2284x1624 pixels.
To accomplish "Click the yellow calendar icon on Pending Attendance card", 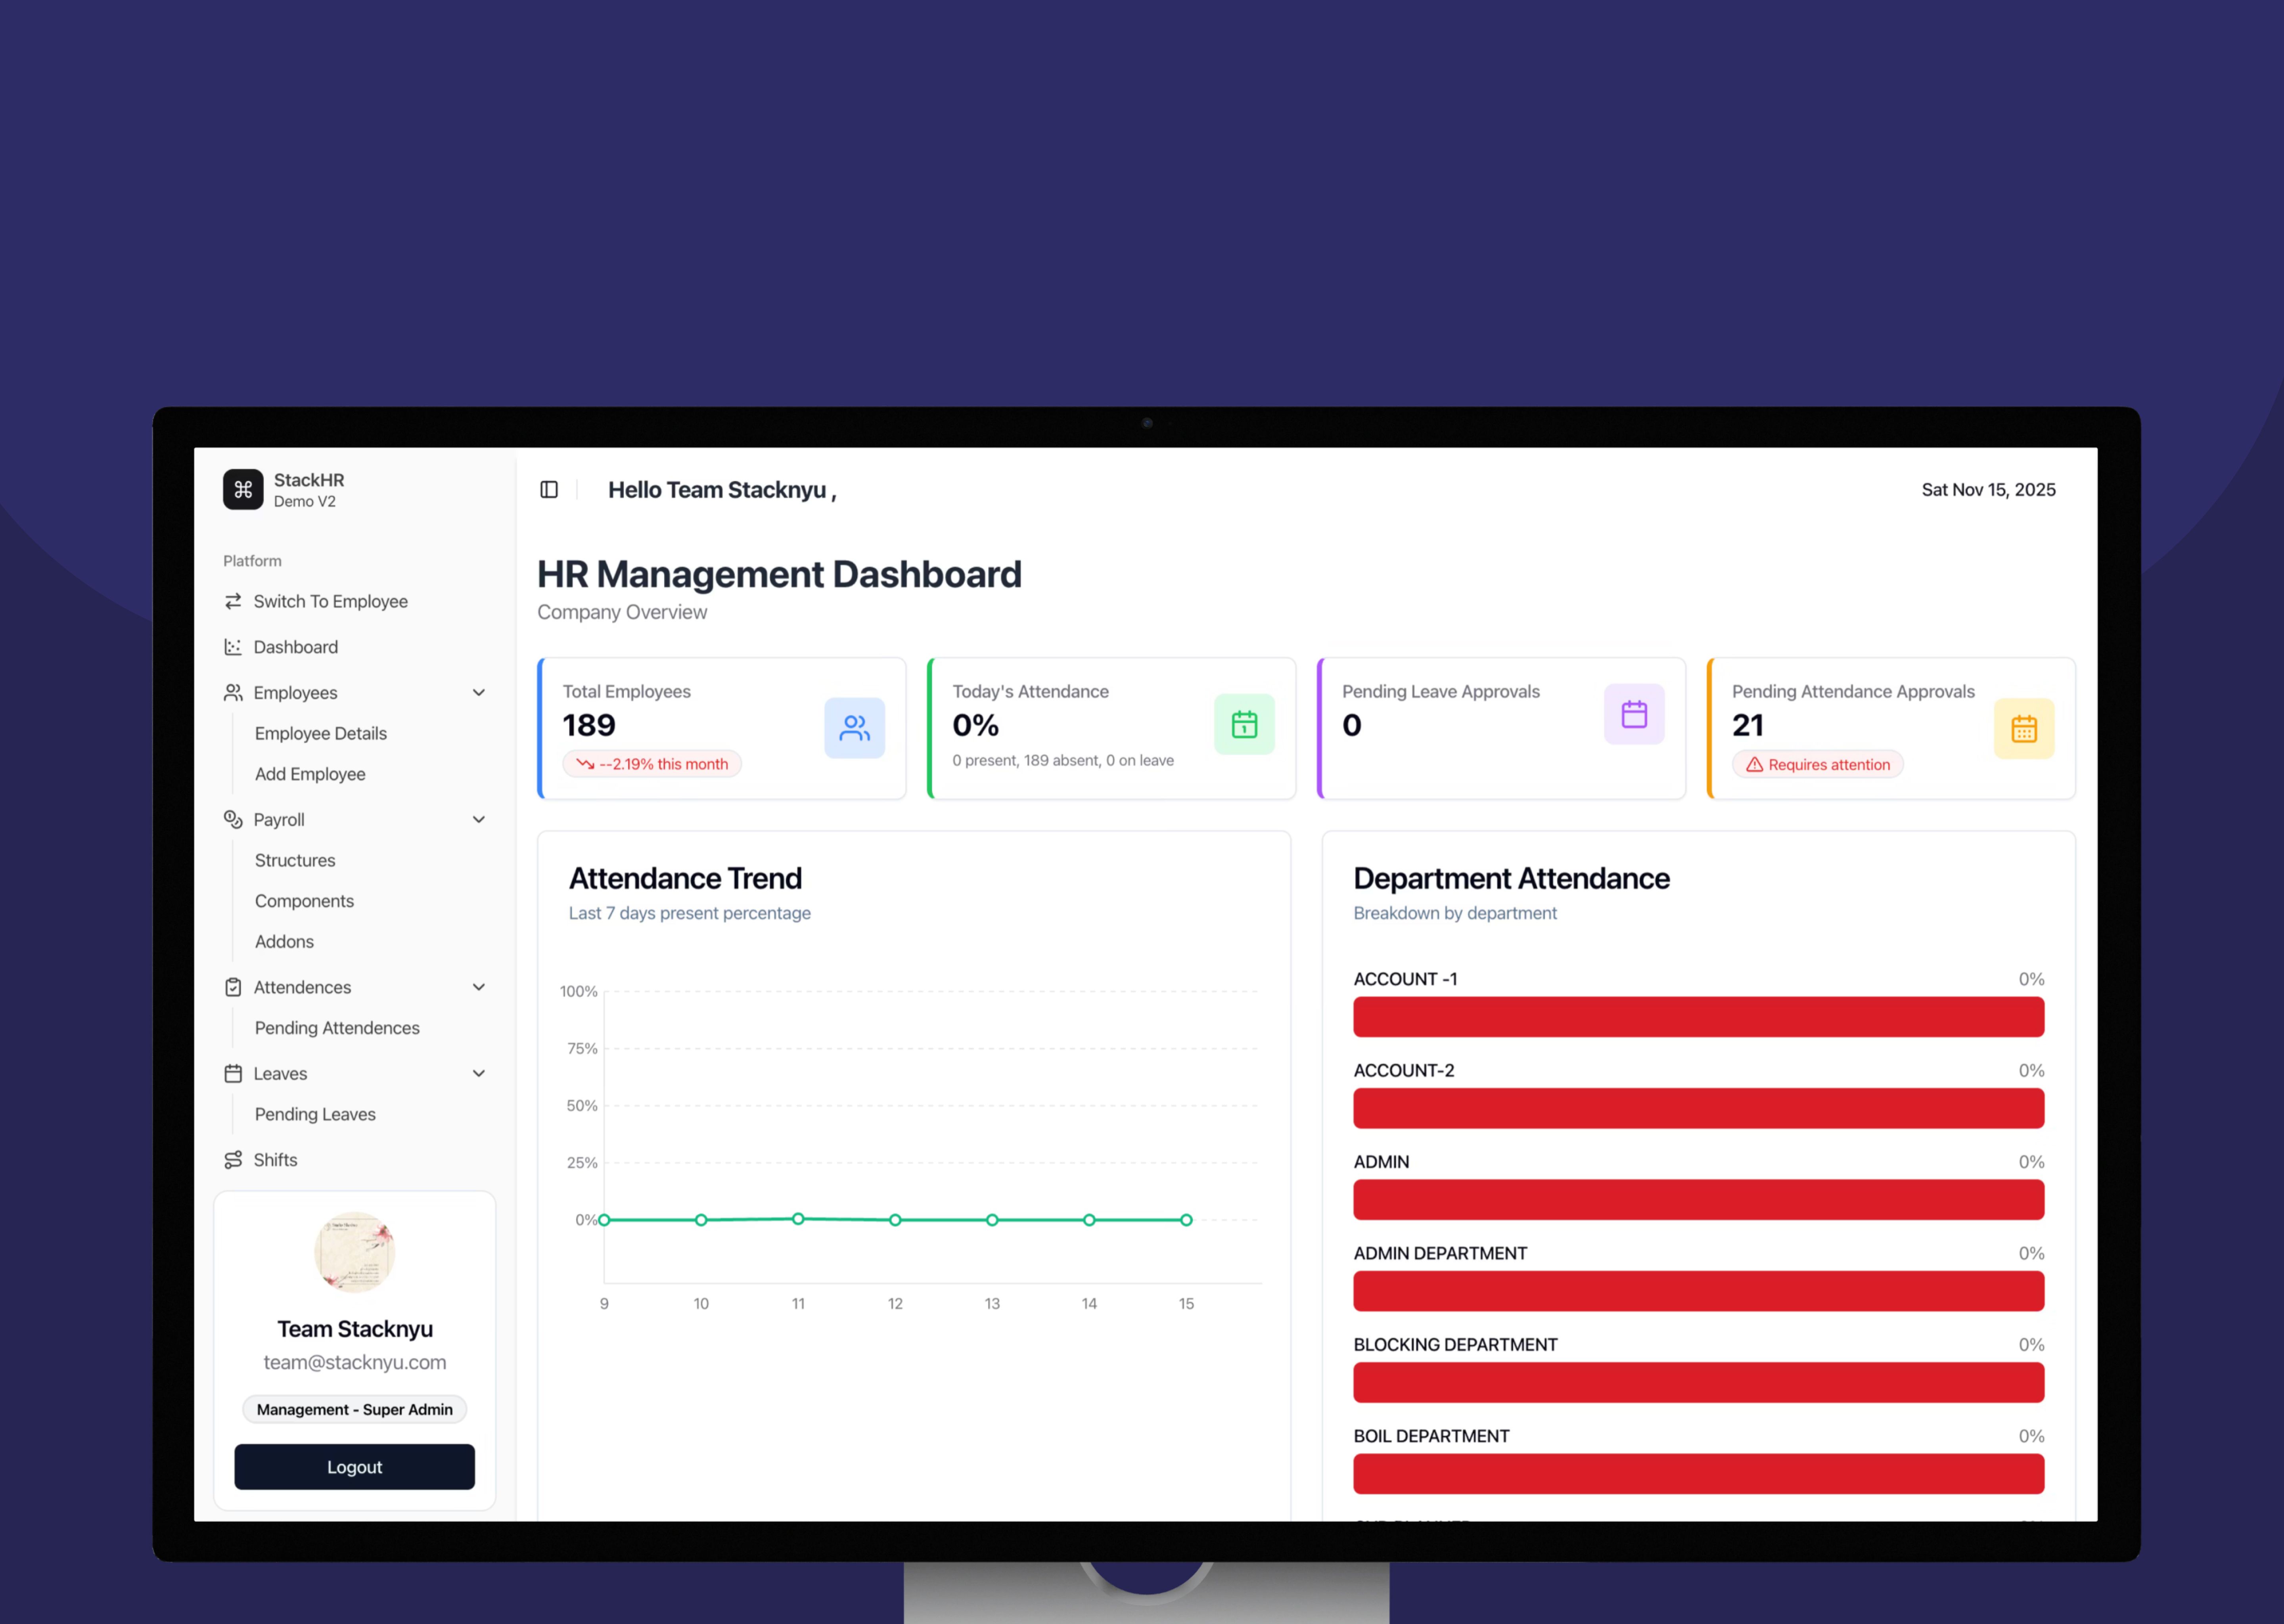I will pyautogui.click(x=2024, y=729).
